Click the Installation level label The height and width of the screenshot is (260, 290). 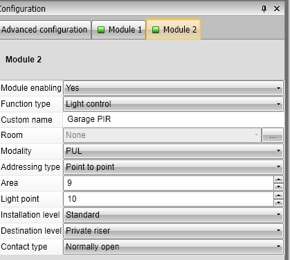point(30,215)
